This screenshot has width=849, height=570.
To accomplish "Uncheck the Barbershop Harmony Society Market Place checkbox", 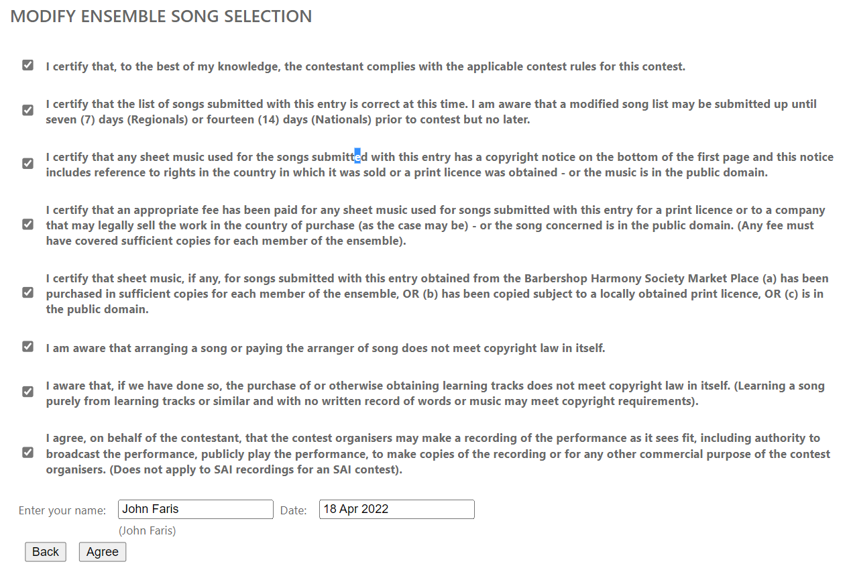I will coord(27,292).
